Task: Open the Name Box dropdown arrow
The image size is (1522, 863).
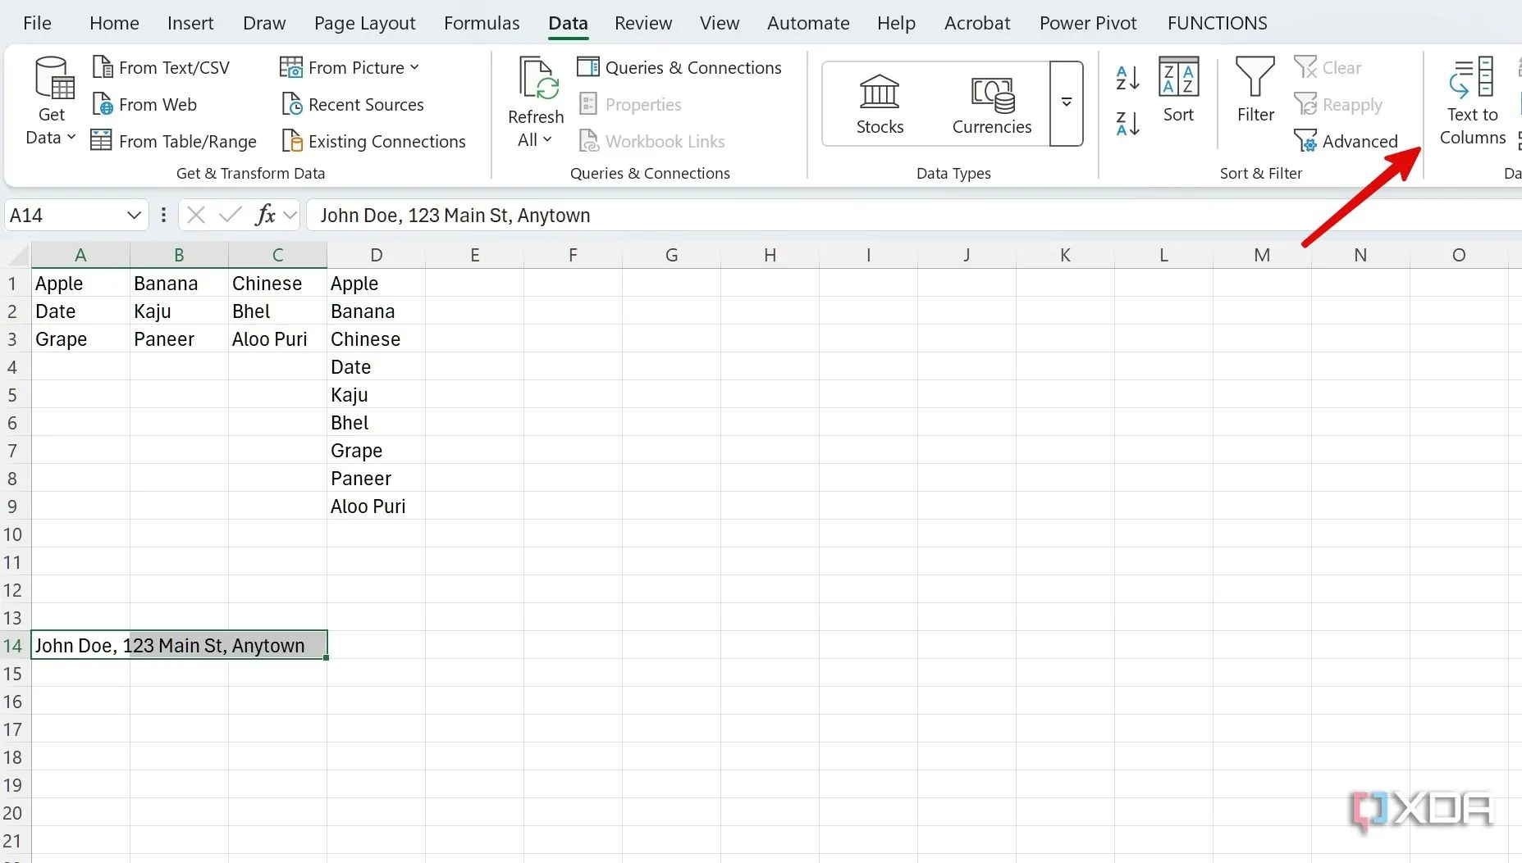Action: pos(134,216)
